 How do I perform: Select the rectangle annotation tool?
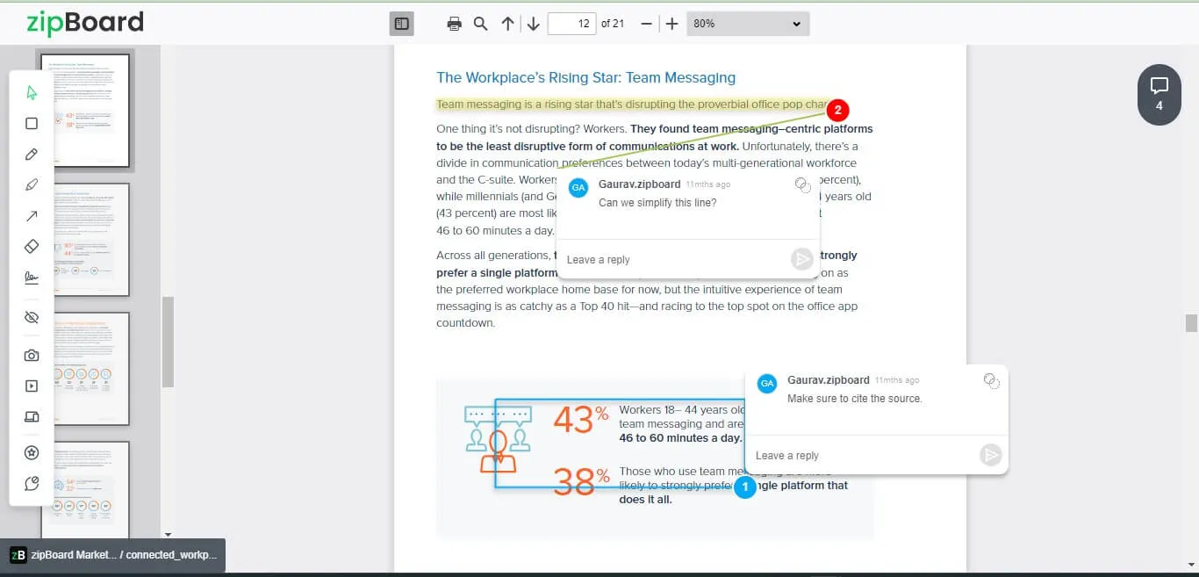click(32, 123)
